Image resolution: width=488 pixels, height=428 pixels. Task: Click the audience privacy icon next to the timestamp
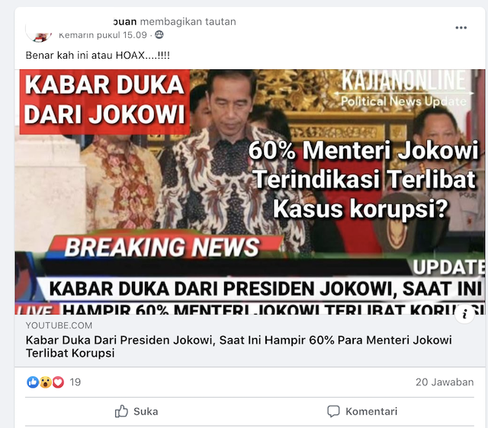click(x=159, y=34)
